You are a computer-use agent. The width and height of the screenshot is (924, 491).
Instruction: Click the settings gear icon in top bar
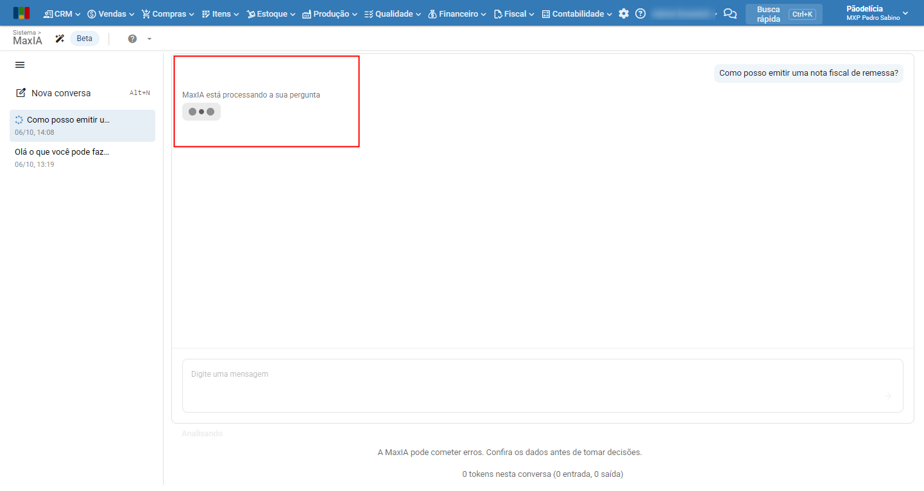624,13
